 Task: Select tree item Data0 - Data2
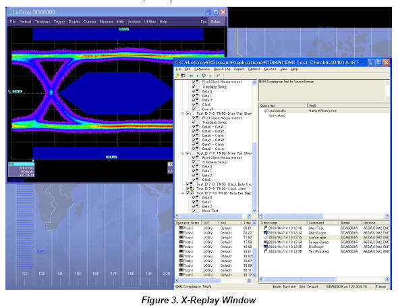coord(212,131)
